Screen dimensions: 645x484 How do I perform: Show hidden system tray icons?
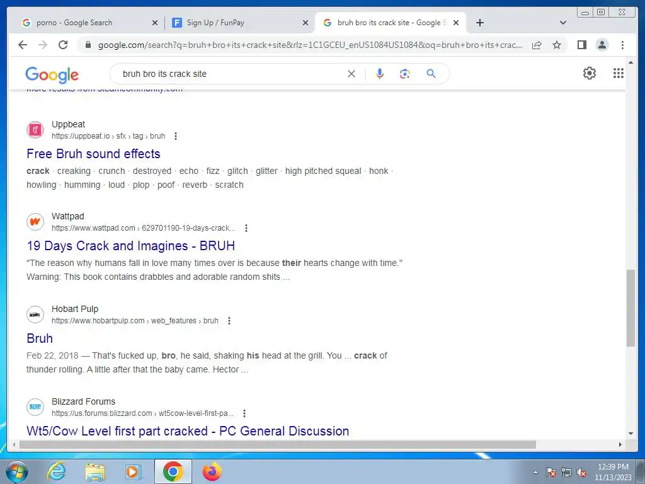(x=535, y=472)
